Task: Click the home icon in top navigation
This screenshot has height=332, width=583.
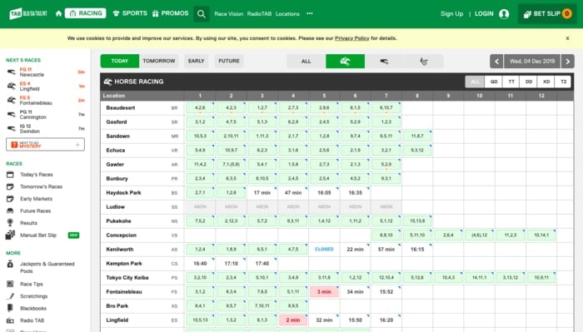Action: point(58,14)
